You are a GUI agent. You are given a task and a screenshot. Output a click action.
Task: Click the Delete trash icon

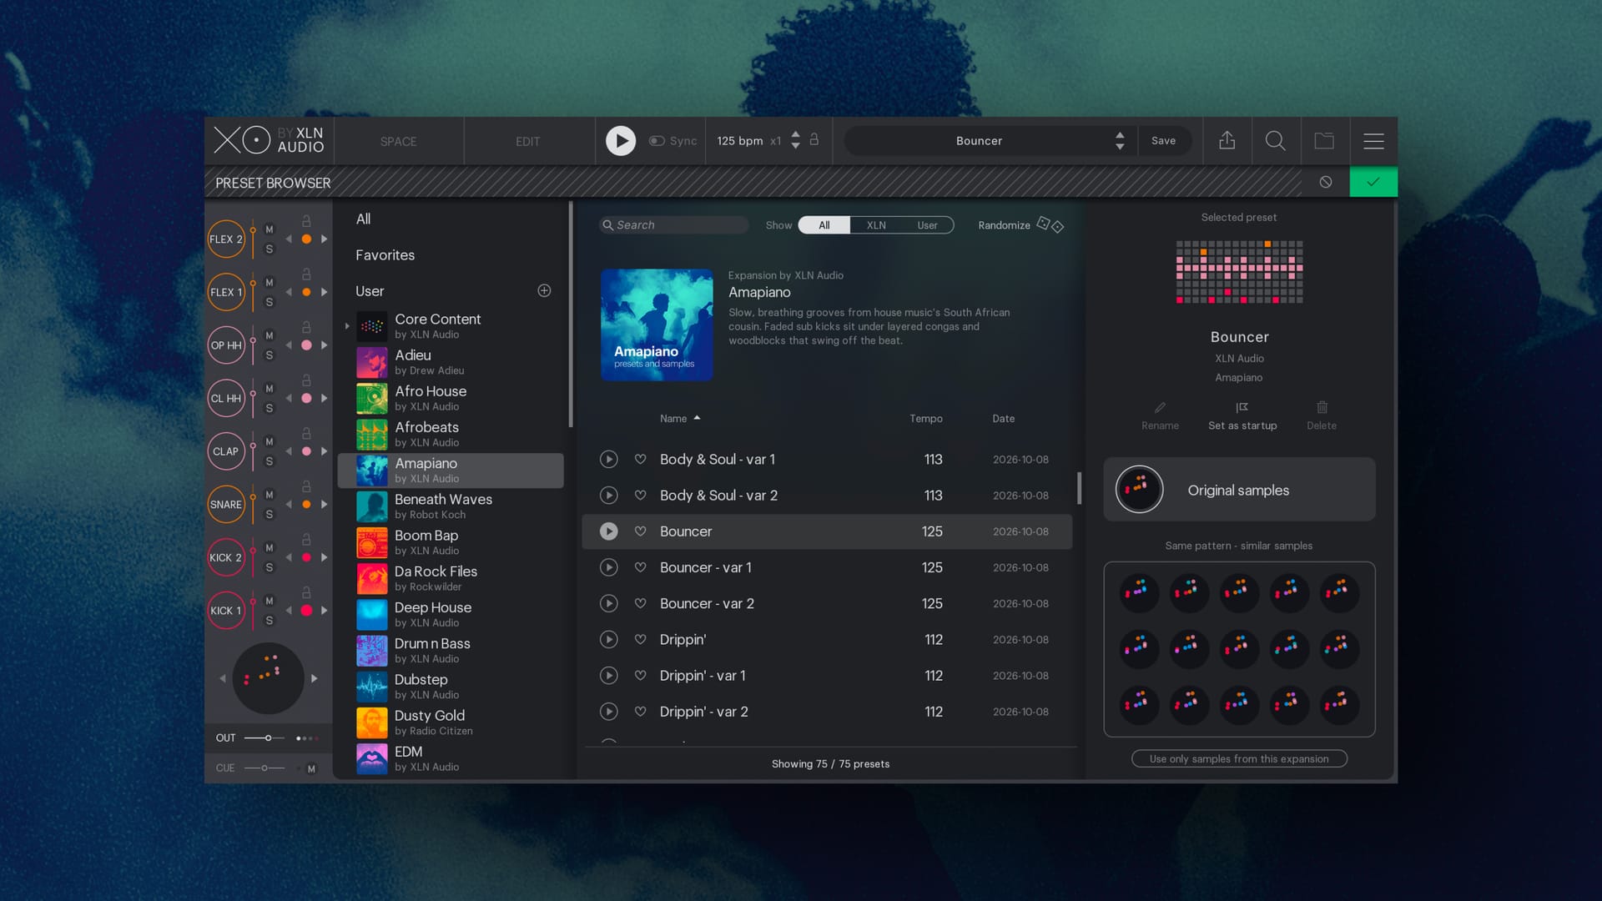pyautogui.click(x=1322, y=407)
